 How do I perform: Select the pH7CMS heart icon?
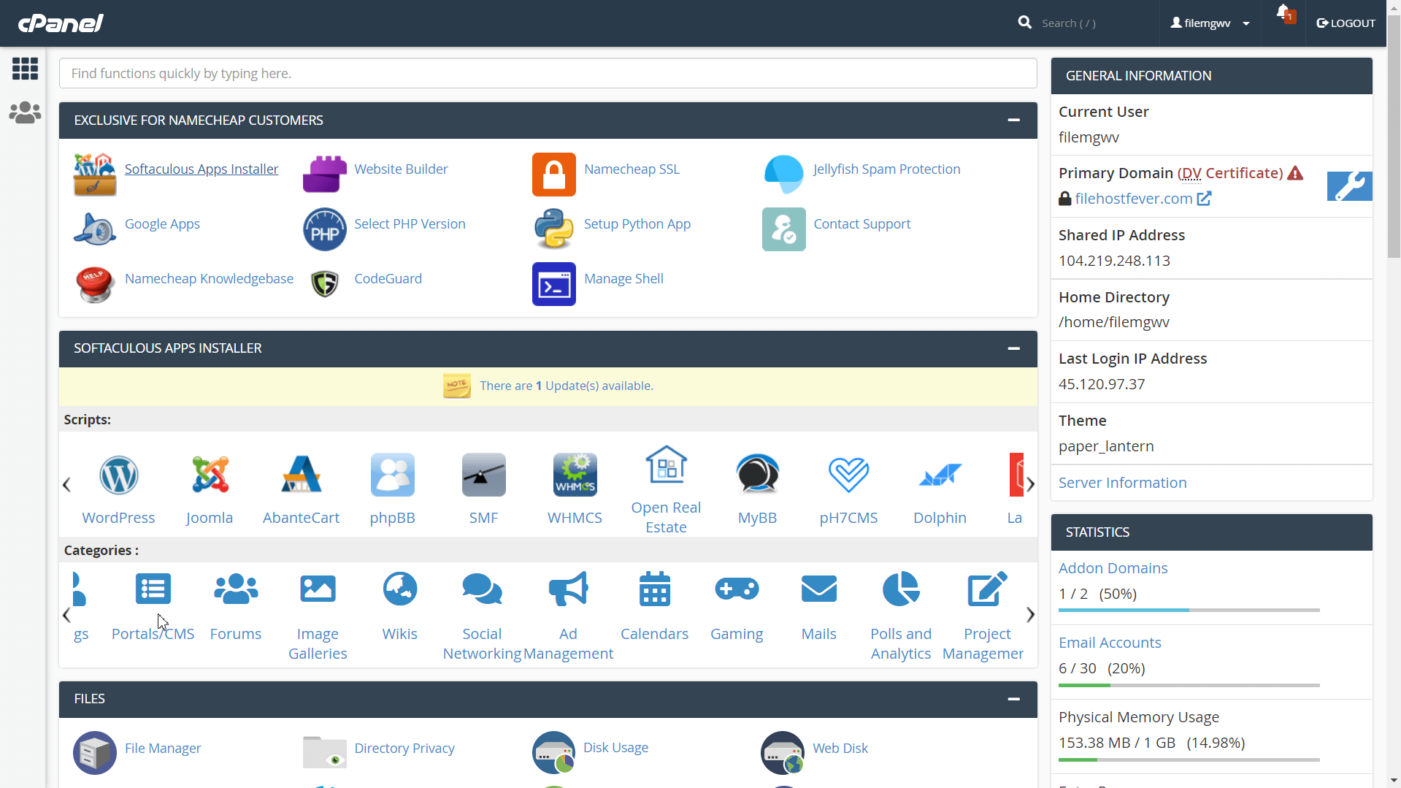848,475
